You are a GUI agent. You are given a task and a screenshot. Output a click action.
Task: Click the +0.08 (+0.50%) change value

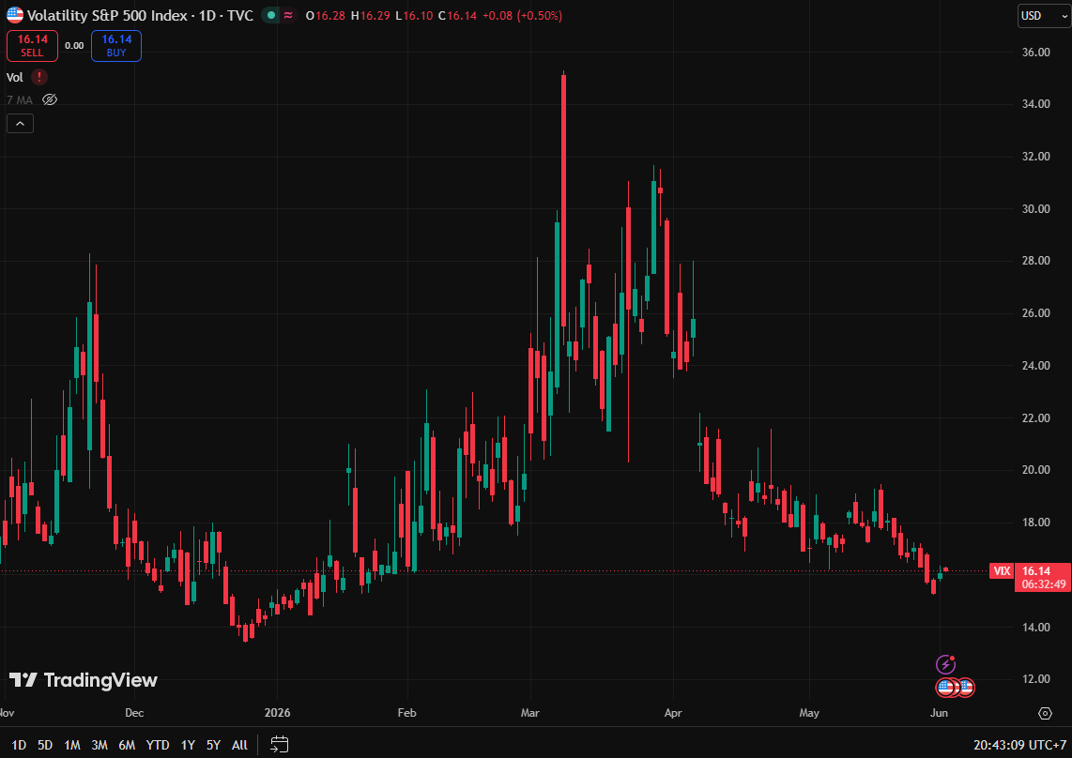(x=522, y=15)
